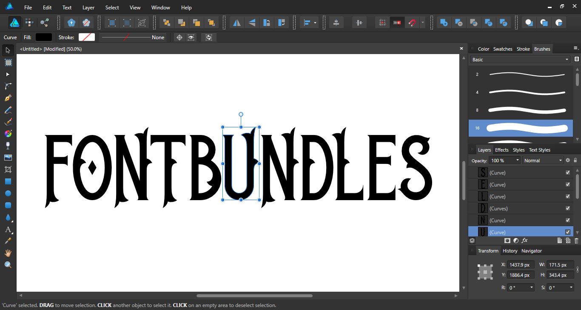Toggle visibility of the N curve layer
The image size is (581, 310).
[x=567, y=220]
